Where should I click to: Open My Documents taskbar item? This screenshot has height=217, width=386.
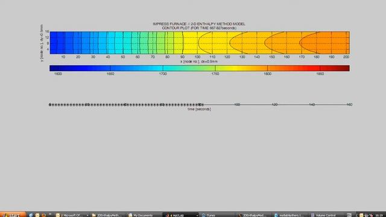click(144, 215)
